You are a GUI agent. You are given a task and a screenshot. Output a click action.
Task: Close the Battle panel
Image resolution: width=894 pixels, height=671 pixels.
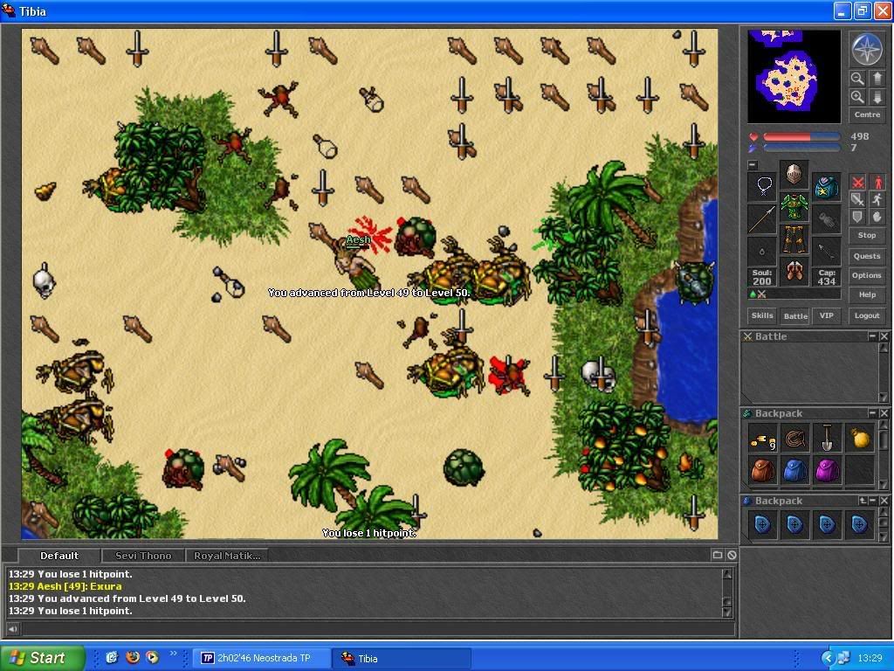884,336
